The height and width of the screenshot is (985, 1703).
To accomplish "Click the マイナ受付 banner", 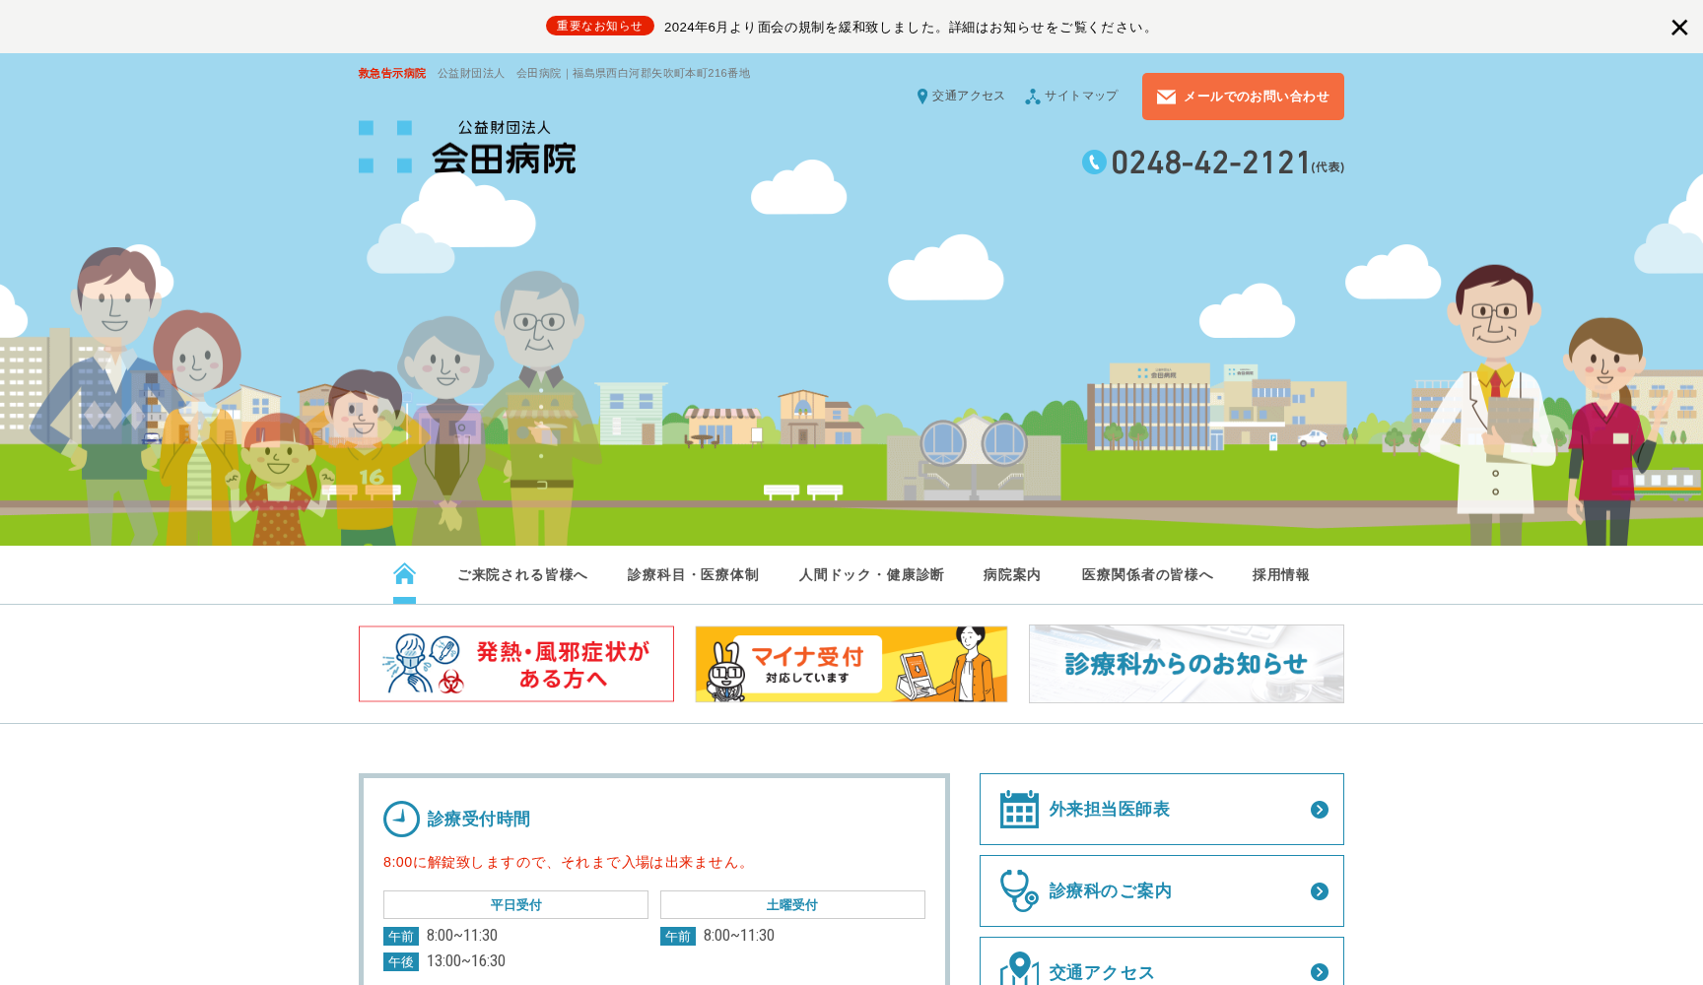I will point(851,663).
